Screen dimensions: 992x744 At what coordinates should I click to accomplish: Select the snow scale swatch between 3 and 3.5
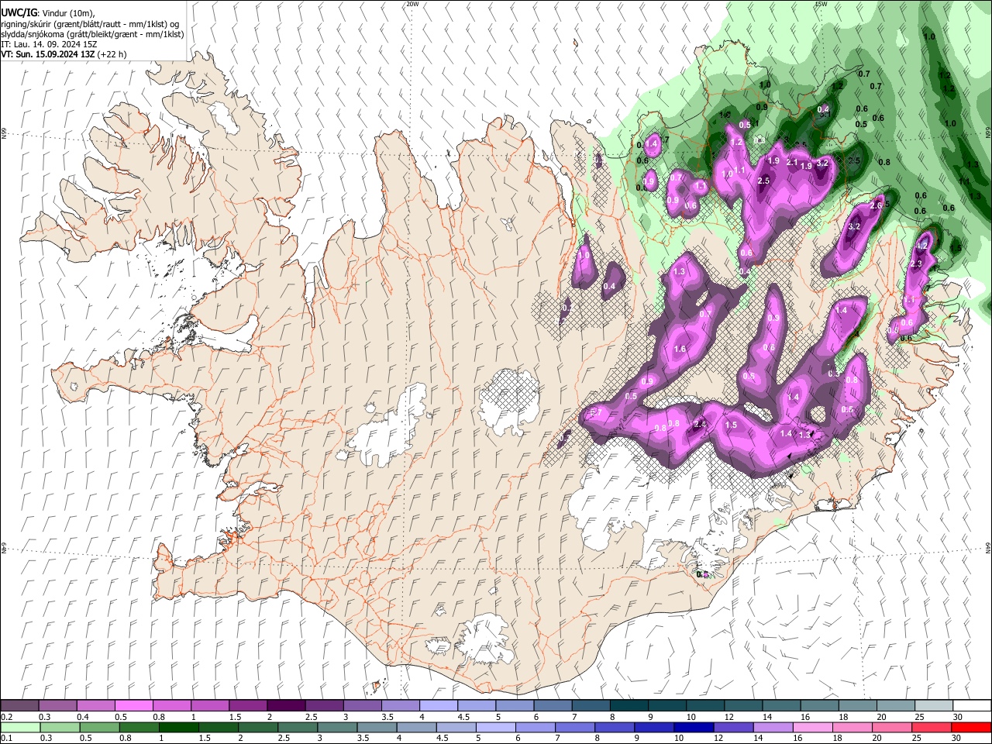coord(362,706)
